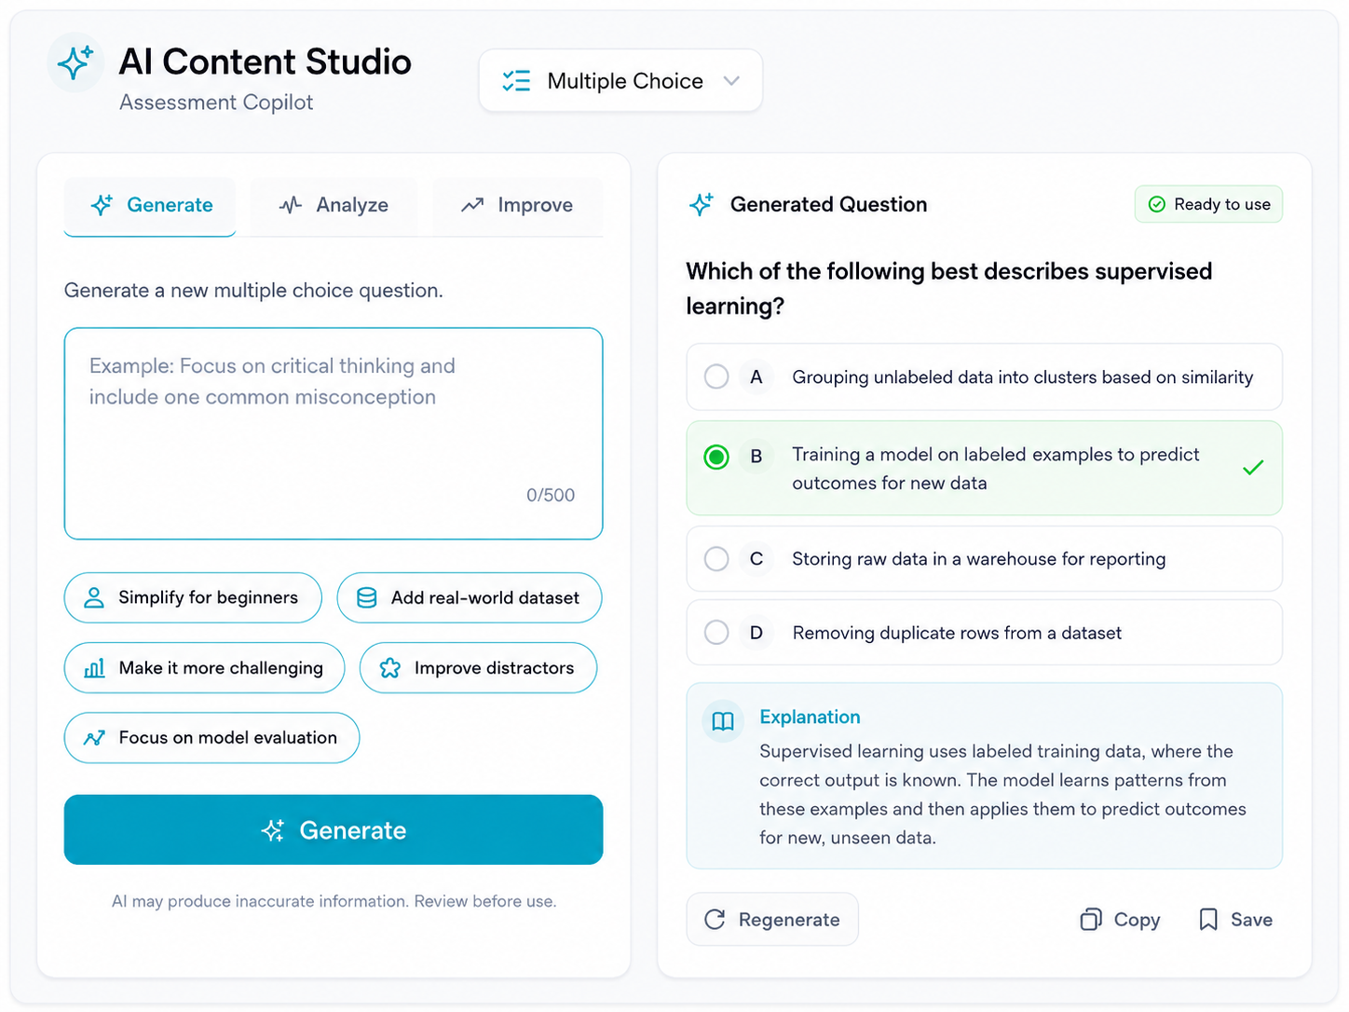The height and width of the screenshot is (1012, 1349).
Task: Click the book icon beside Explanation
Action: 723,721
